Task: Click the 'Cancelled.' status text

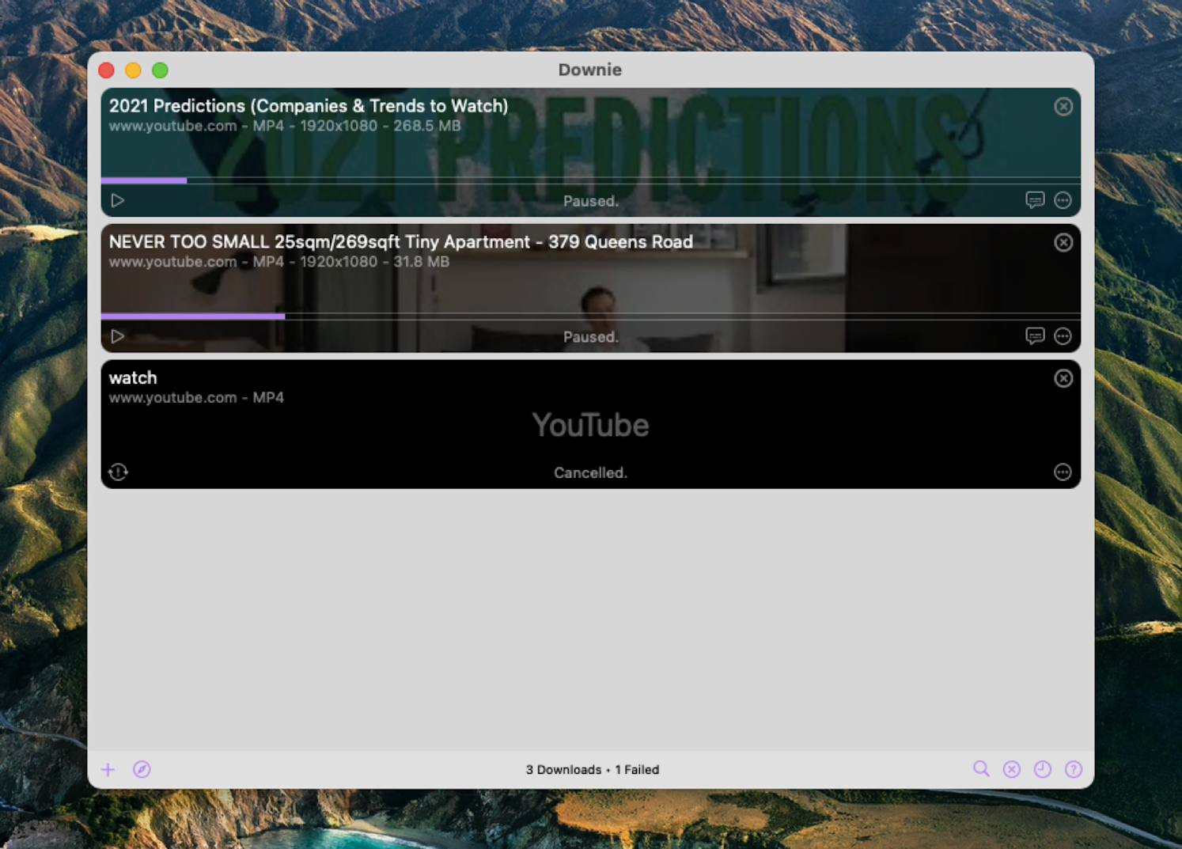Action: (590, 473)
